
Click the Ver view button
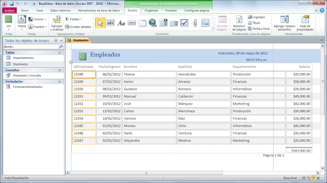(x=8, y=23)
